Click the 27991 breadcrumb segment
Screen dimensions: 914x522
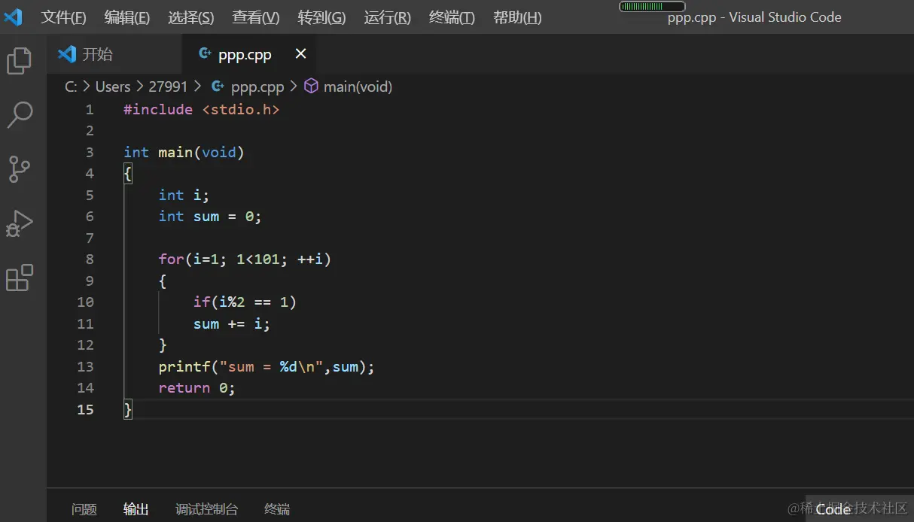pyautogui.click(x=167, y=86)
